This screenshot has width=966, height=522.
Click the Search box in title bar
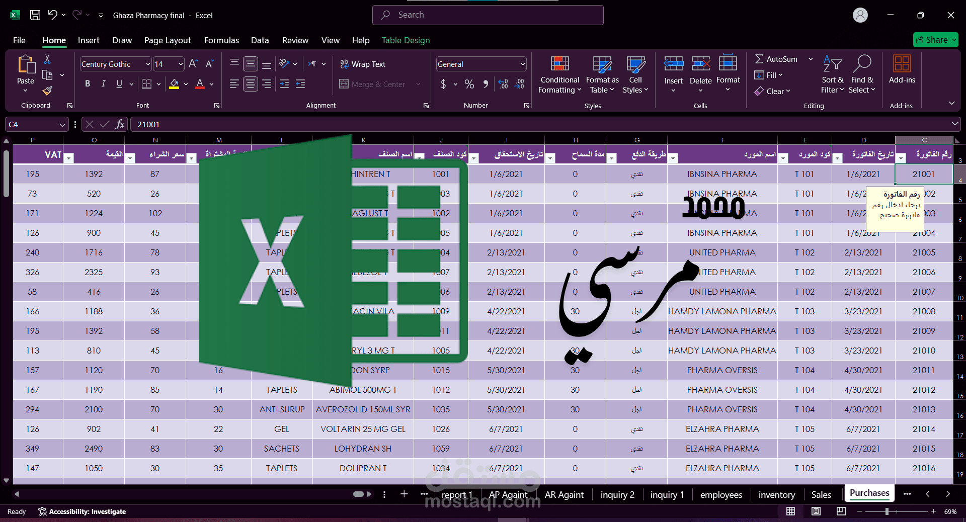pyautogui.click(x=488, y=15)
